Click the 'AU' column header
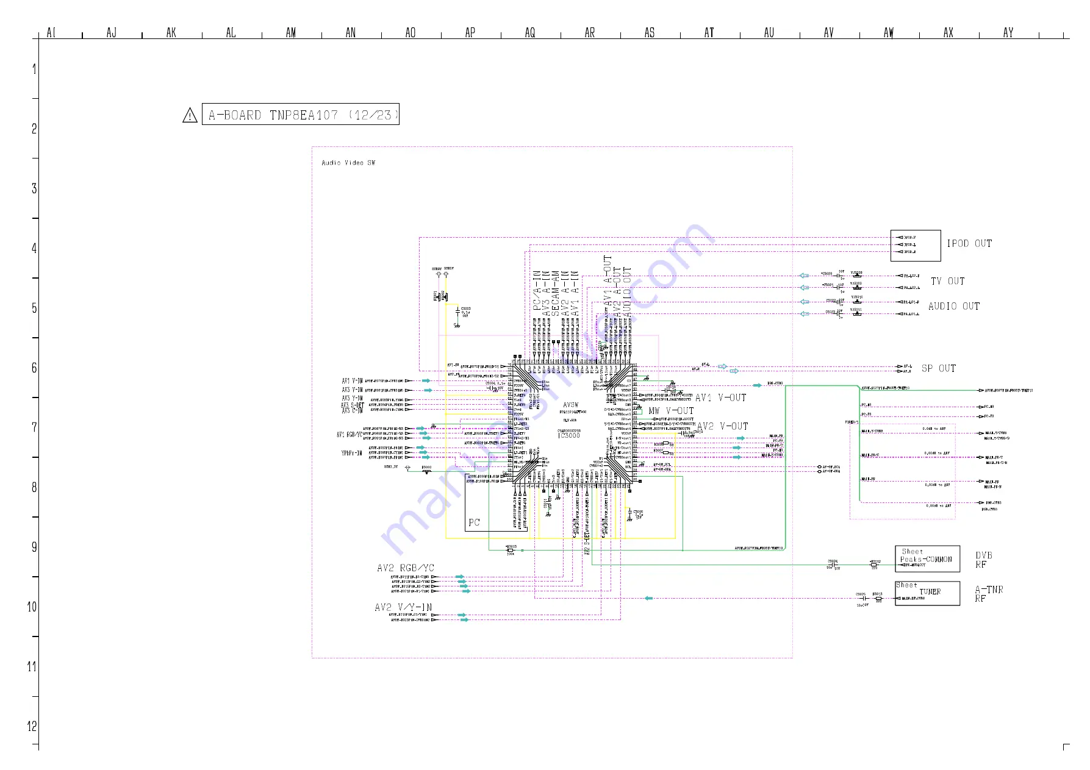The image size is (1090, 770). pos(769,32)
